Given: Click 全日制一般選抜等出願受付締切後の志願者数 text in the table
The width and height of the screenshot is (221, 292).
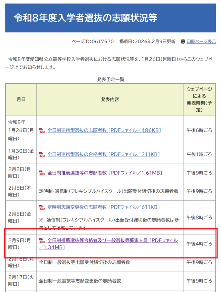Looking at the screenshot, I should click(x=85, y=263).
